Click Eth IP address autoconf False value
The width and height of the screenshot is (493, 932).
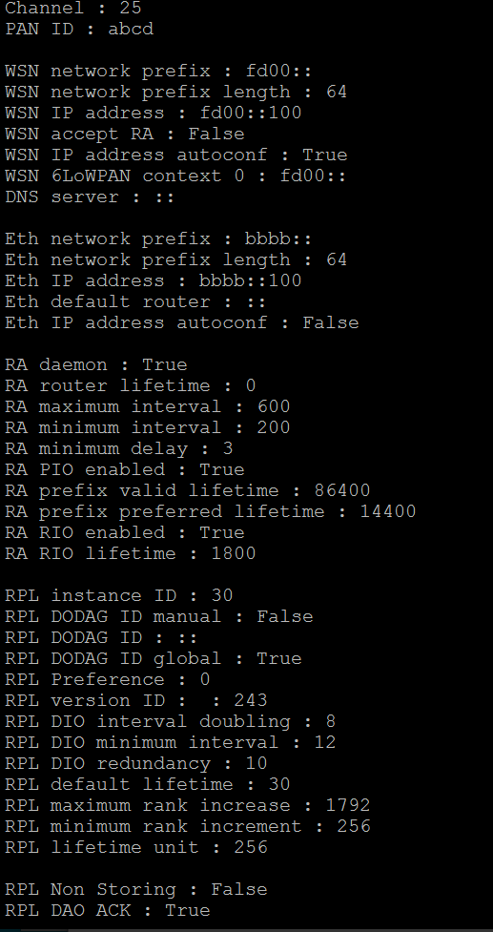pos(331,322)
